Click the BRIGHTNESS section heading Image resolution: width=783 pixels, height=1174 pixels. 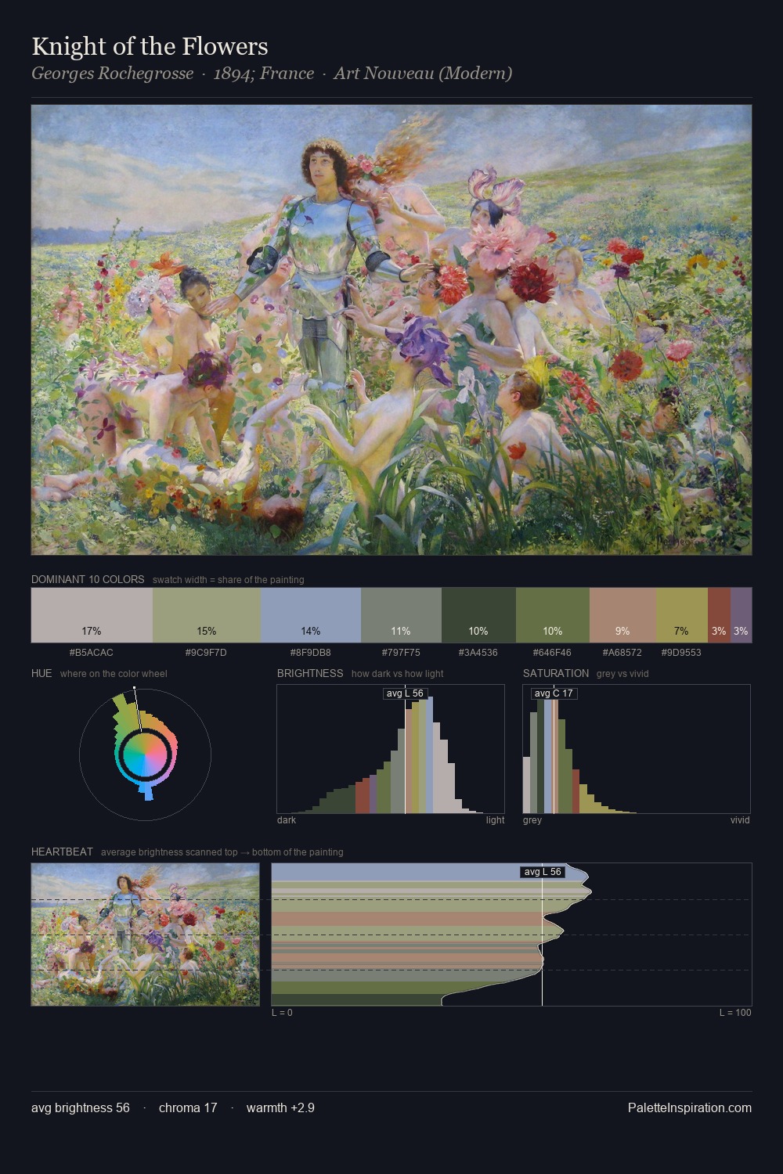310,673
